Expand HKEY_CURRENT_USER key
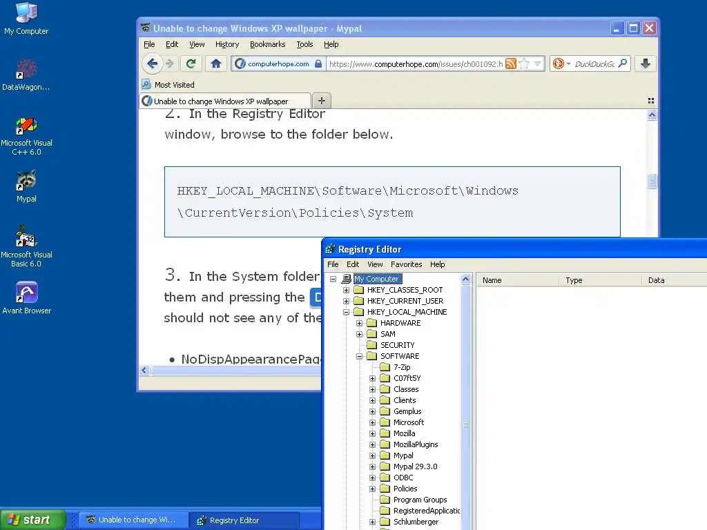Screen dimensions: 707x530 pos(347,301)
